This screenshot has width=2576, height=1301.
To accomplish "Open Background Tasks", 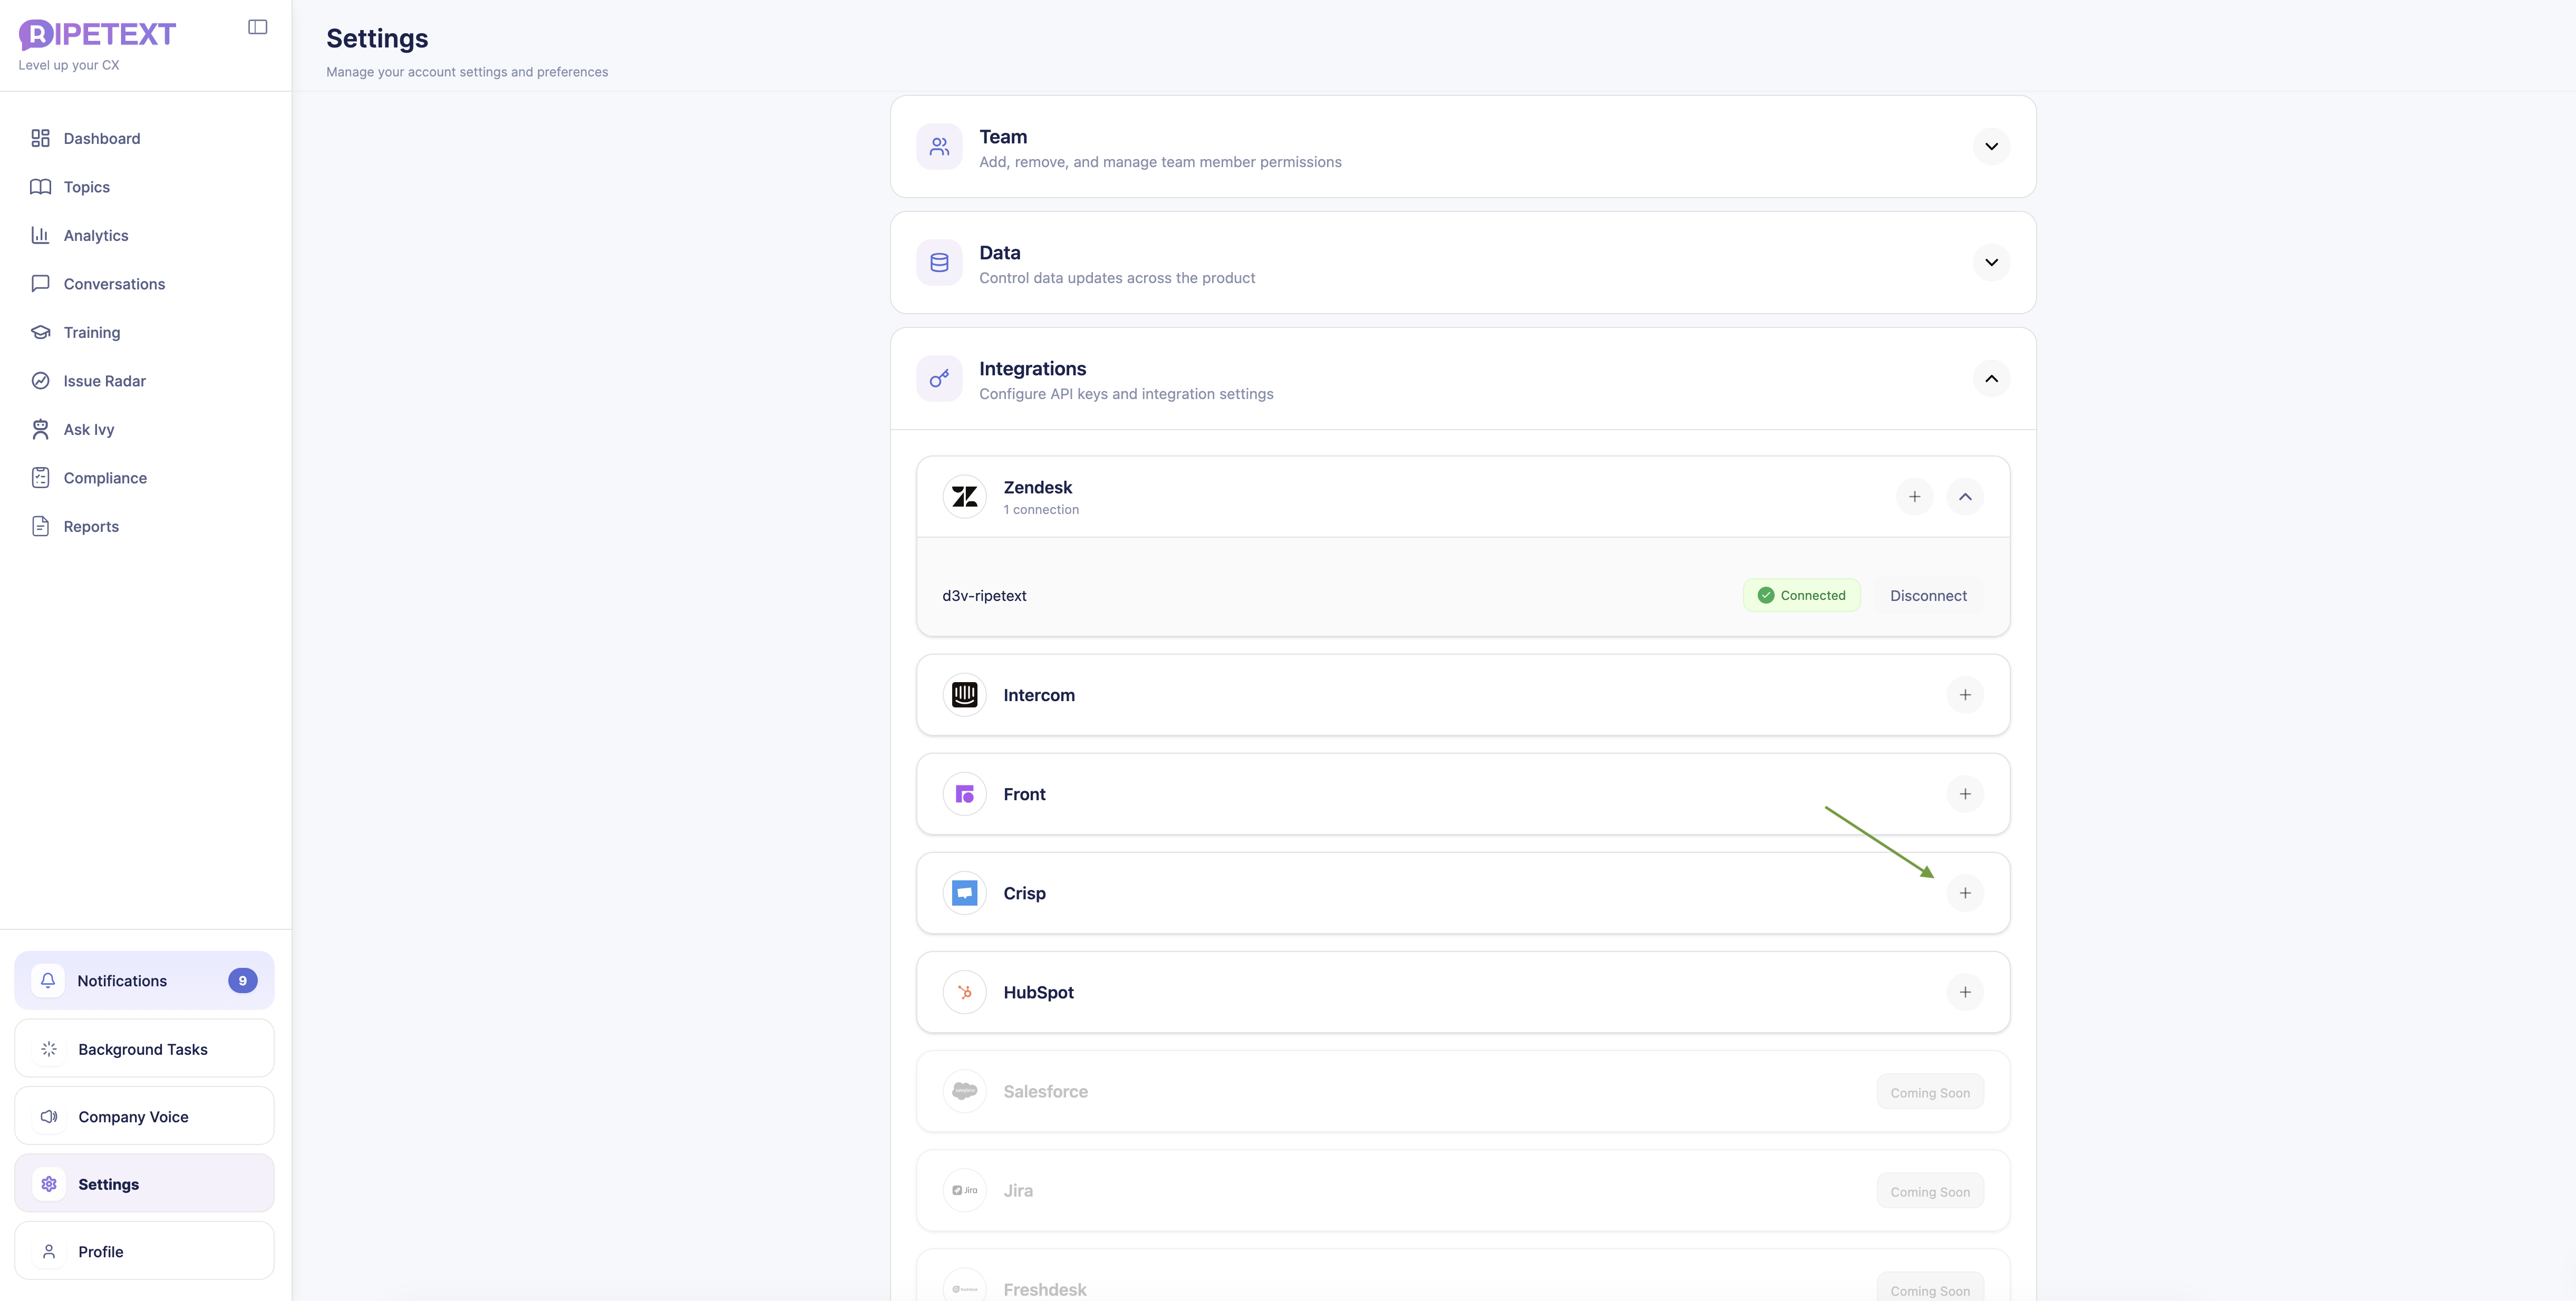I will coord(144,1049).
